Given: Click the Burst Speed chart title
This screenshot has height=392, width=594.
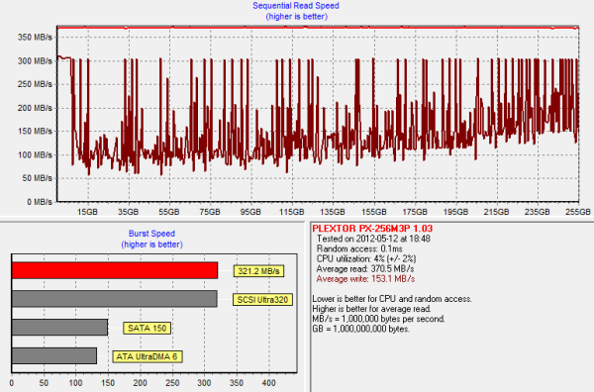Looking at the screenshot, I should 151,234.
